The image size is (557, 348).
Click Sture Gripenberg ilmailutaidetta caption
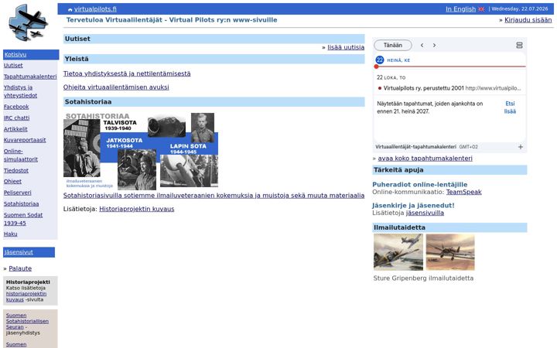pos(423,278)
